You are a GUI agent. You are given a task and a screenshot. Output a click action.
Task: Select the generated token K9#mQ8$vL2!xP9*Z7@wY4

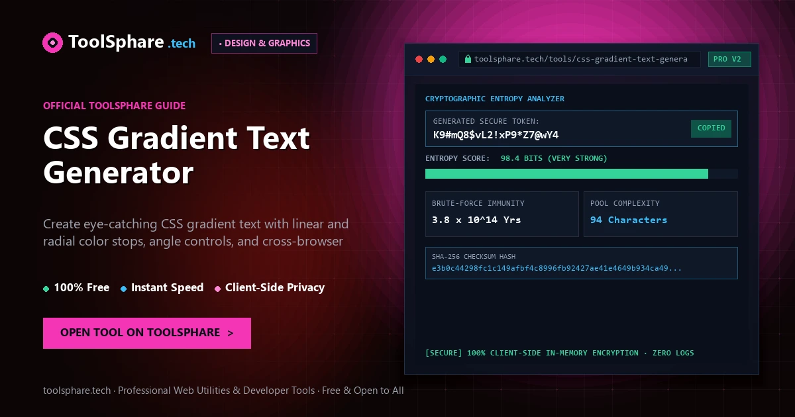[x=496, y=135]
